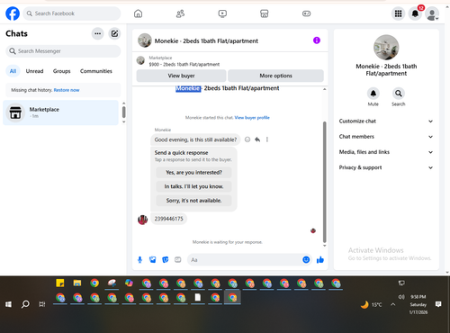
Task: Show hidden system tray icons
Action: pyautogui.click(x=393, y=304)
